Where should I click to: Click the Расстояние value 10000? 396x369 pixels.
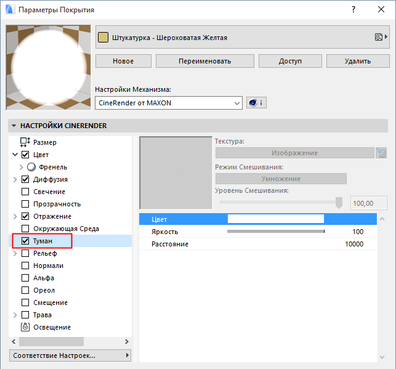[354, 244]
